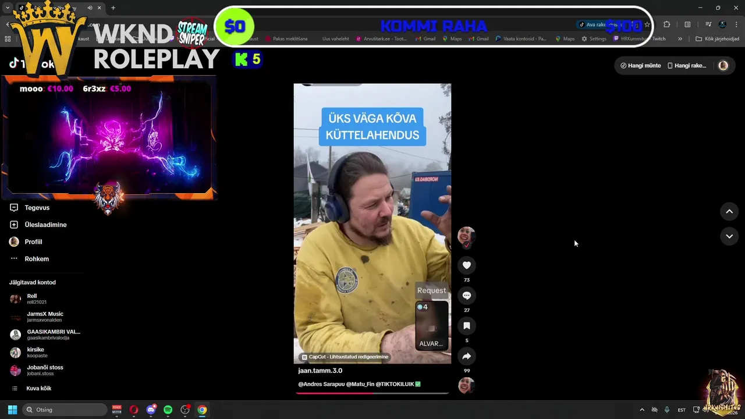Image resolution: width=745 pixels, height=419 pixels.
Task: Open Spotify from the taskbar
Action: pyautogui.click(x=168, y=410)
